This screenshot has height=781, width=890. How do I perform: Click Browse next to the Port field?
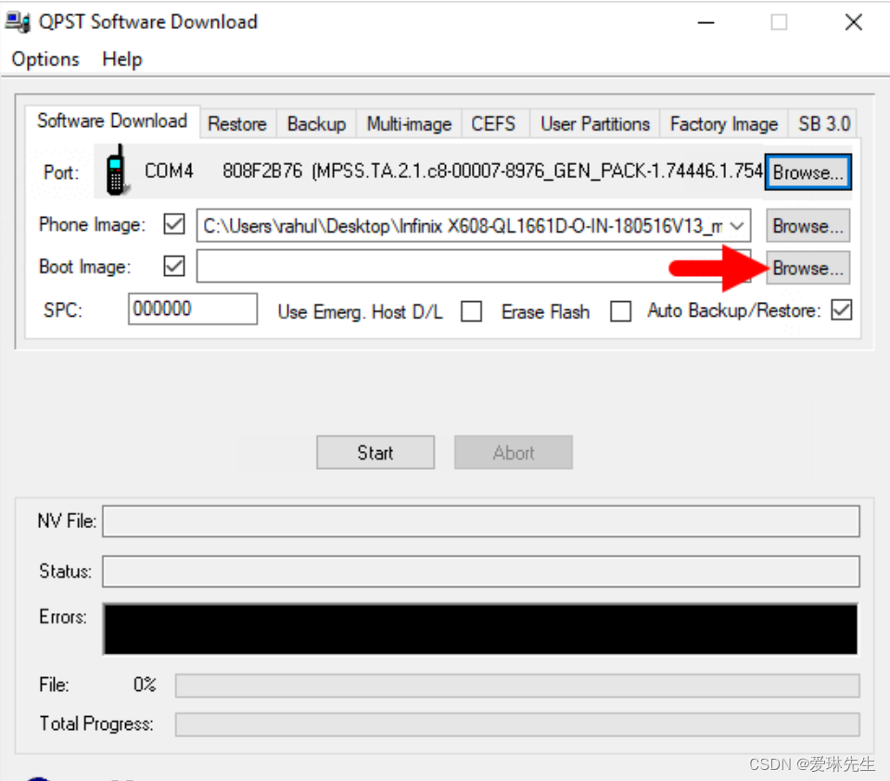pos(807,171)
